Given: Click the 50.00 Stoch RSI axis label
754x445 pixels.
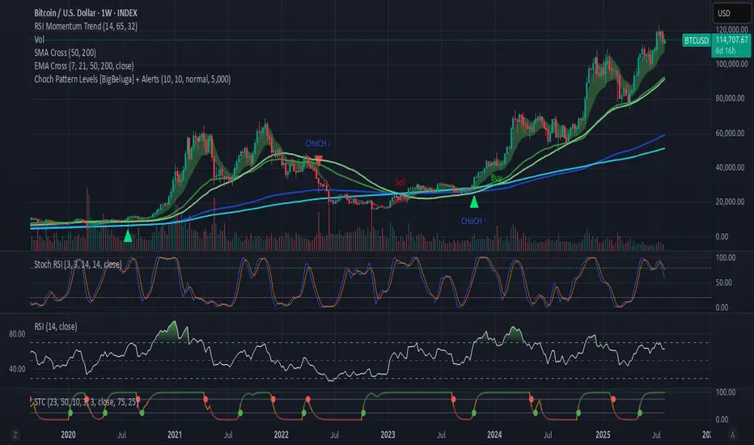Looking at the screenshot, I should pyautogui.click(x=724, y=282).
